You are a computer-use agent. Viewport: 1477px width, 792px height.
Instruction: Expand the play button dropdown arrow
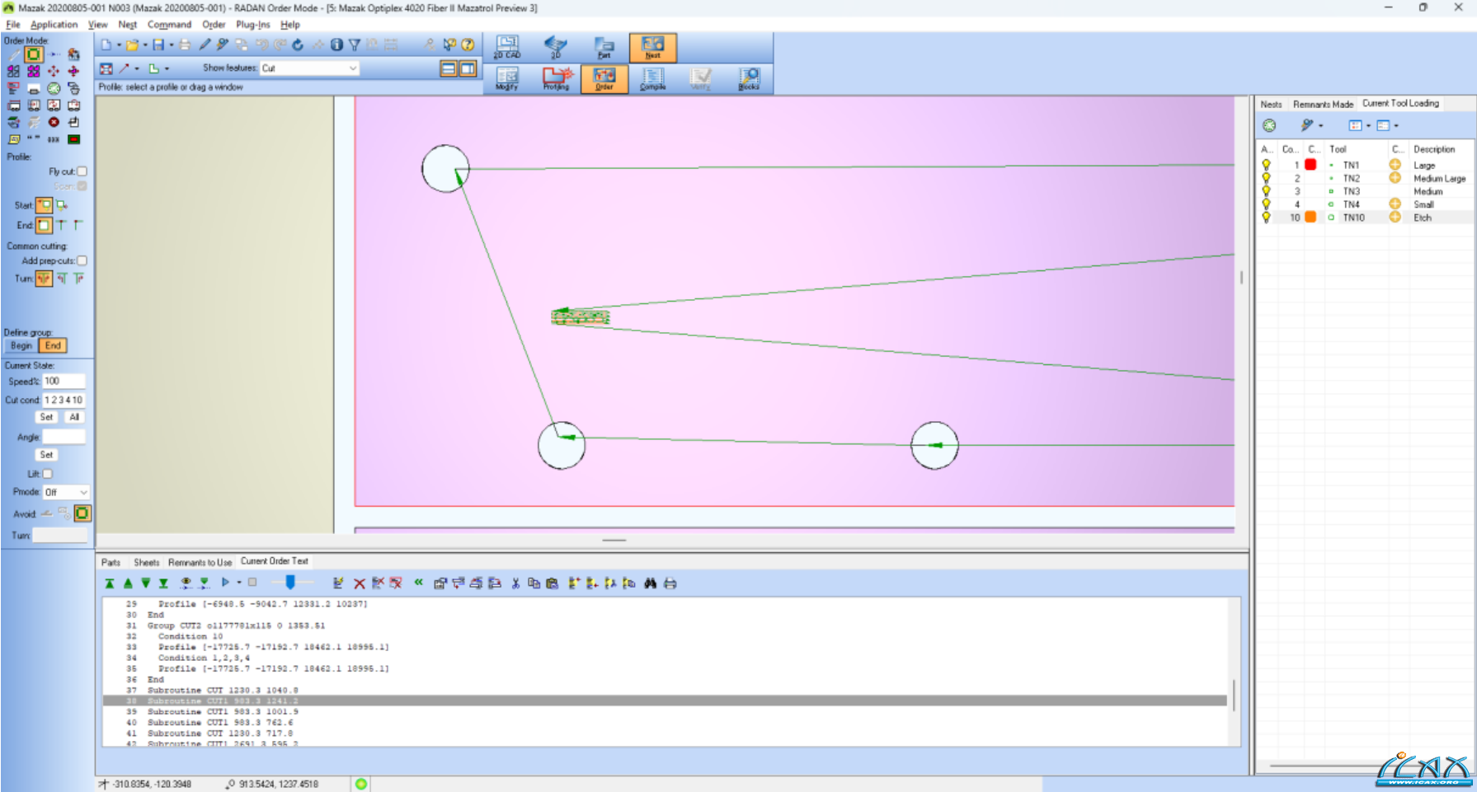click(x=239, y=583)
